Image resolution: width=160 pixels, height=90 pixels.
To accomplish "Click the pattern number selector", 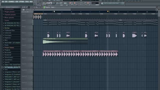I will (x=65, y=3).
